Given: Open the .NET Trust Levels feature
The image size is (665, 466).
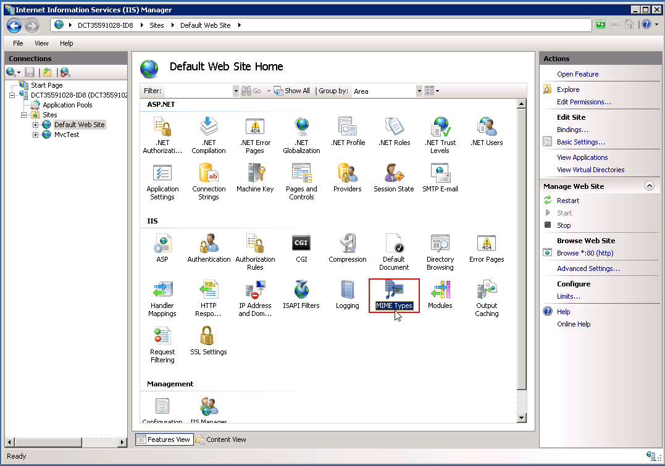Looking at the screenshot, I should point(440,135).
